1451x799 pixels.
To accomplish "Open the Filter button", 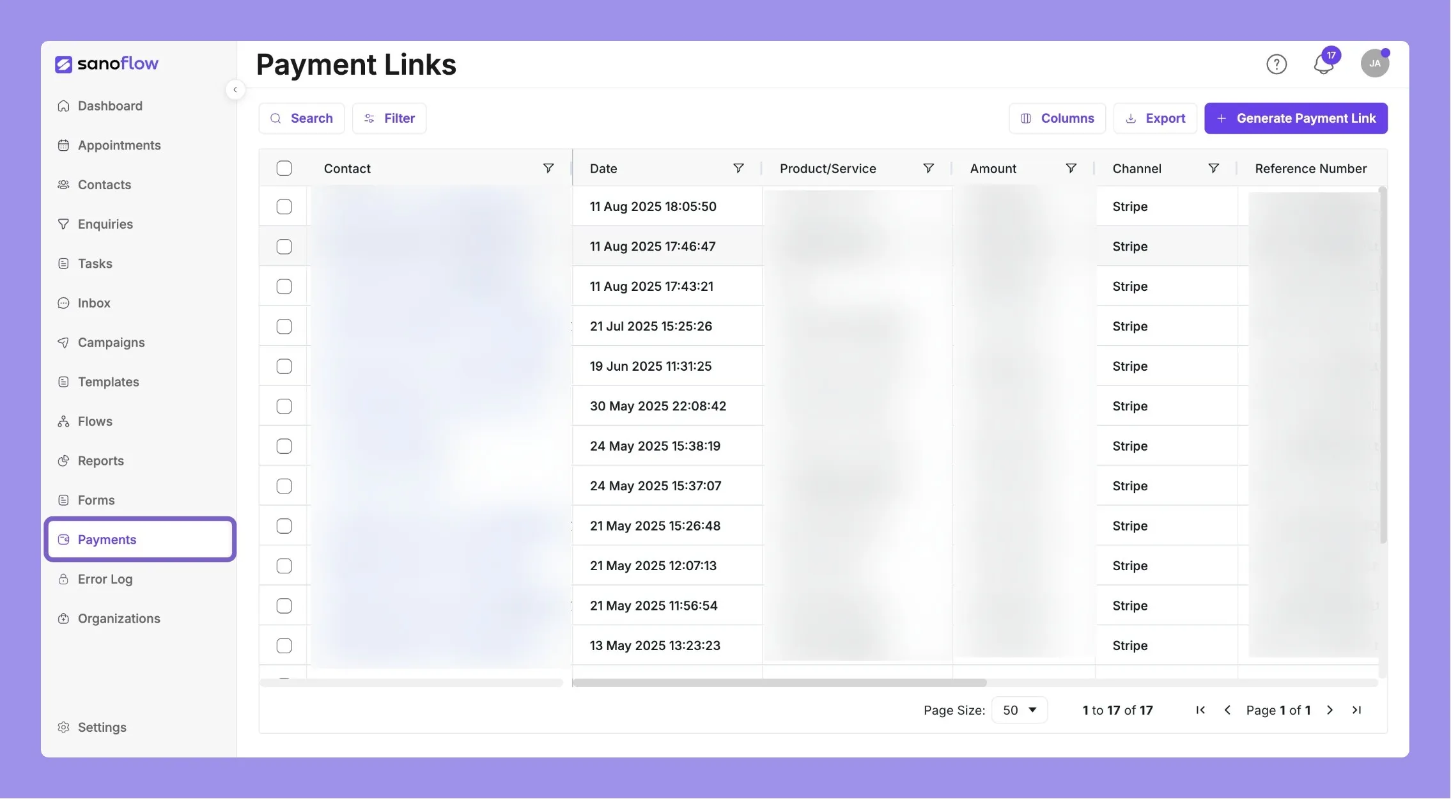I will pyautogui.click(x=389, y=118).
